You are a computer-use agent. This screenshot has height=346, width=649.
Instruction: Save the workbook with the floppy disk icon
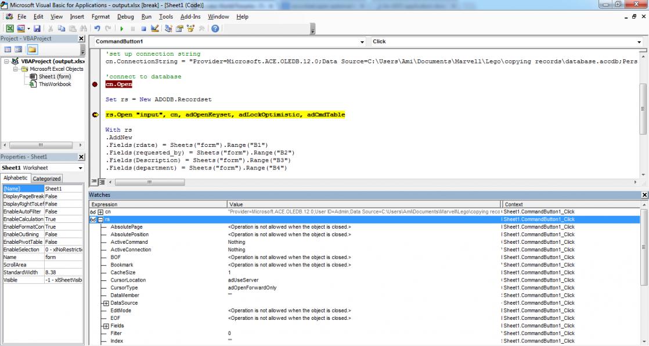click(37, 28)
